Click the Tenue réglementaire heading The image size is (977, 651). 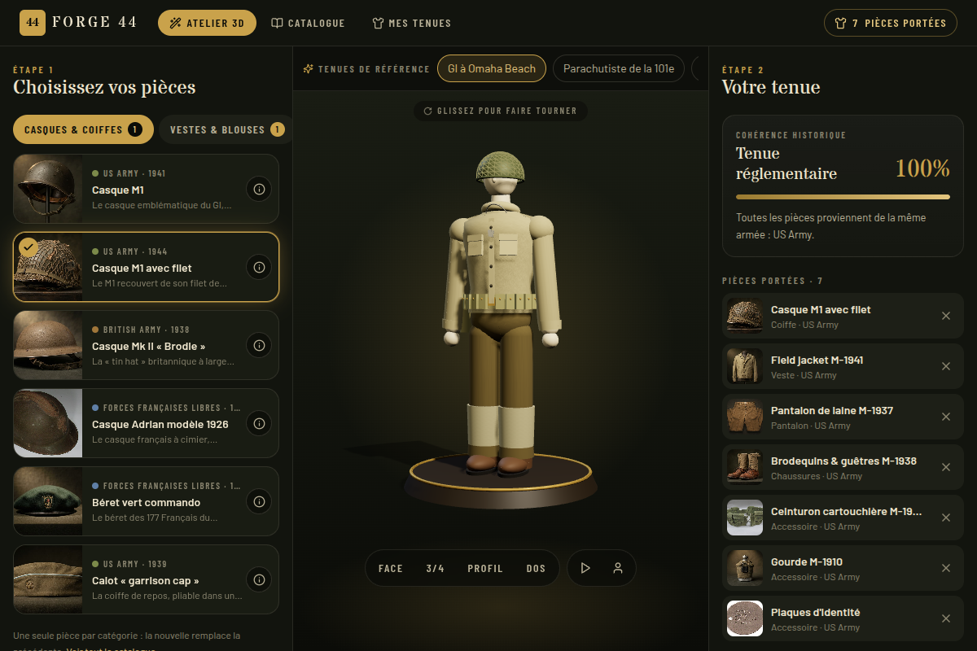coord(786,164)
